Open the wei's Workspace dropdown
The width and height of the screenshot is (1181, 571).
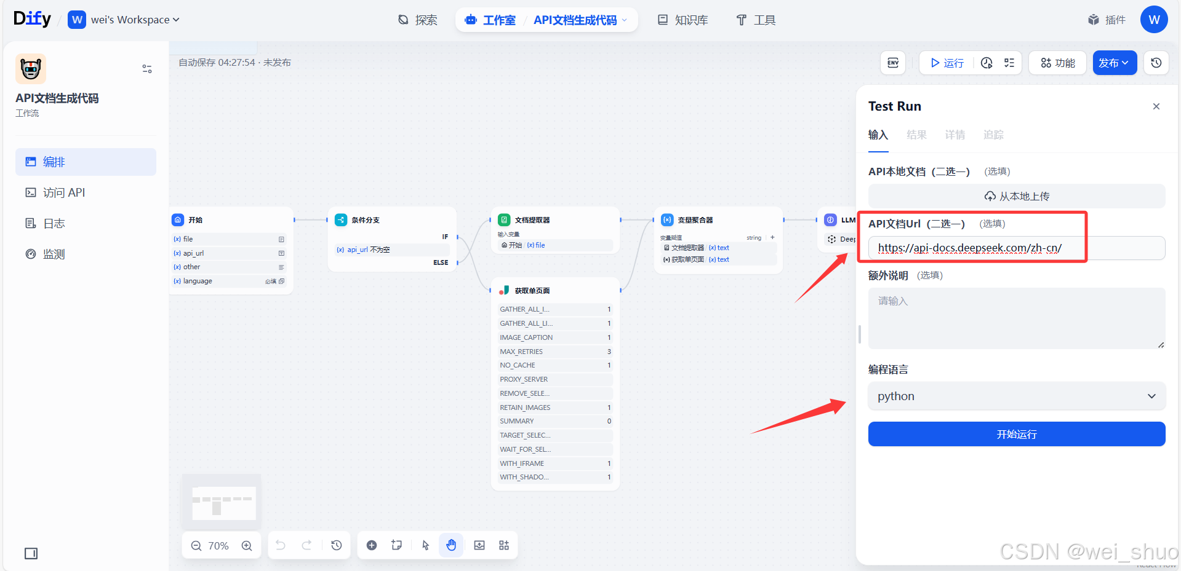pos(124,20)
